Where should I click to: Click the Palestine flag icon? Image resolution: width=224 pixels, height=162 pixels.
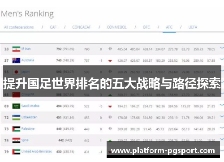(x=16, y=129)
